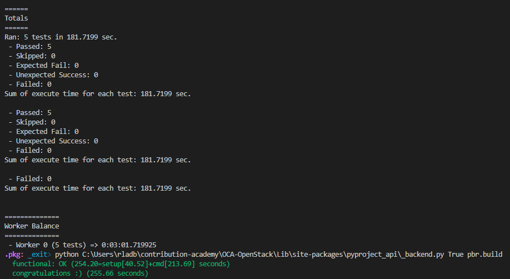
Task: Click the 'python' command word
Action: pos(67,255)
